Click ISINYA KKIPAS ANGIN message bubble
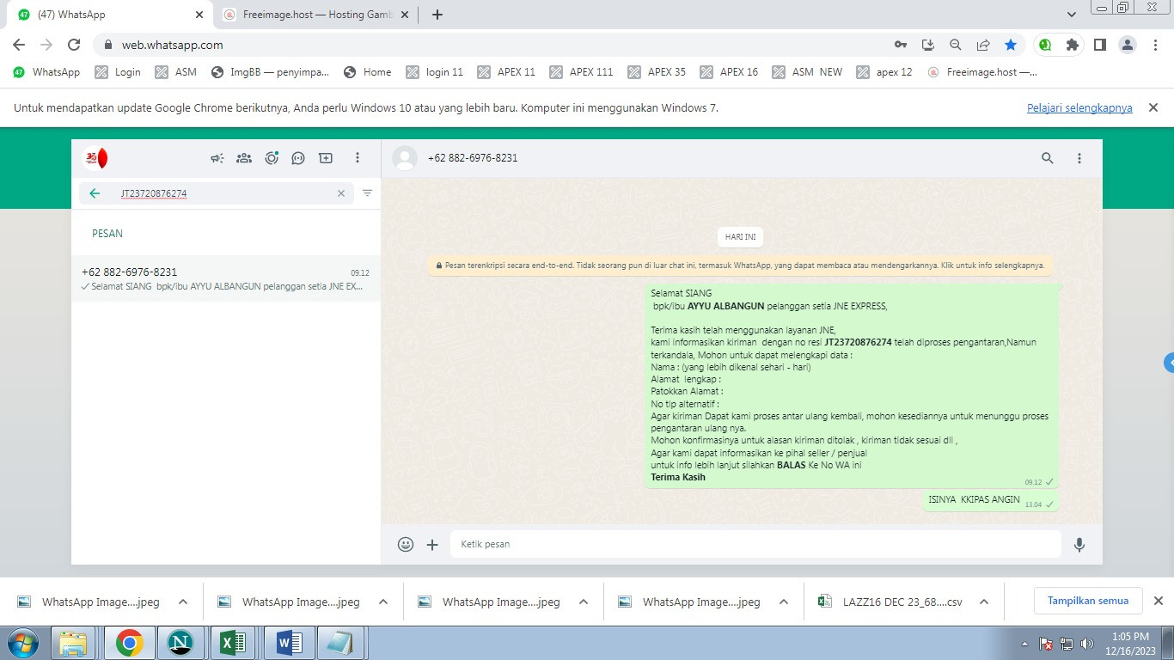The image size is (1174, 660). pos(990,500)
